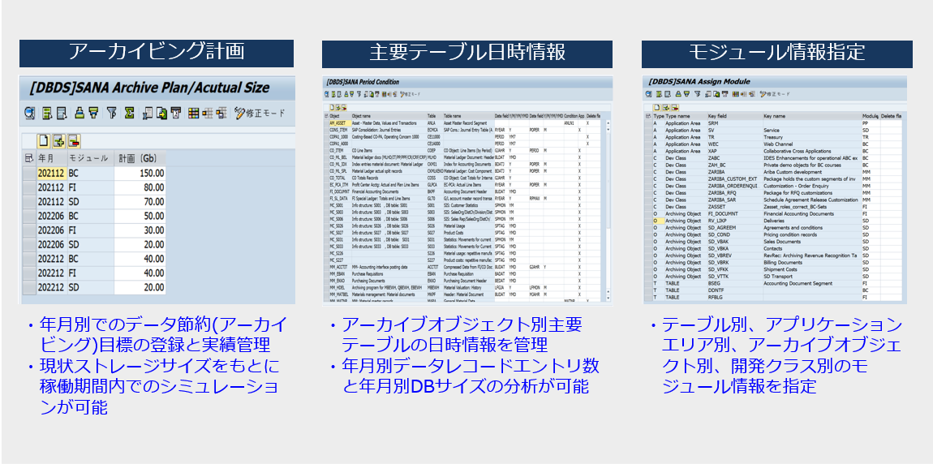933x464 pixels.
Task: Click the new entry page icon in Assign Module
Action: [x=657, y=108]
